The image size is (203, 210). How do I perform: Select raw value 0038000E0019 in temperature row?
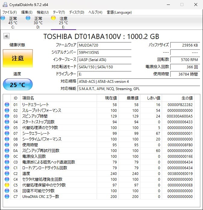[180, 173]
